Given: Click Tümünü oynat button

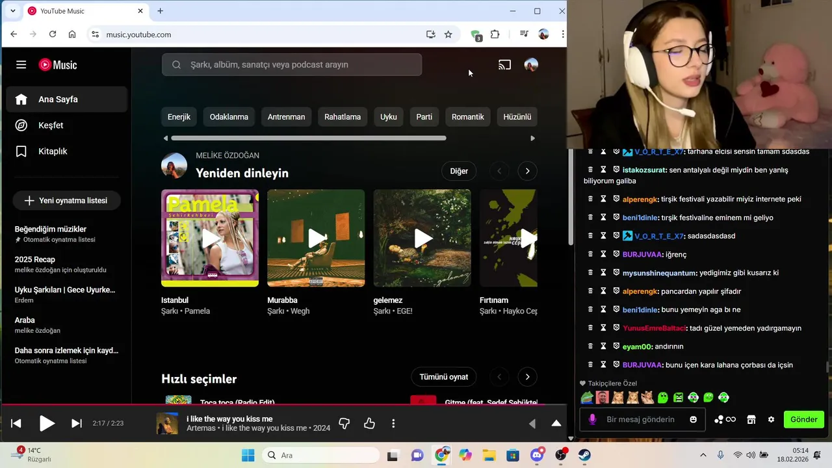Looking at the screenshot, I should point(444,377).
